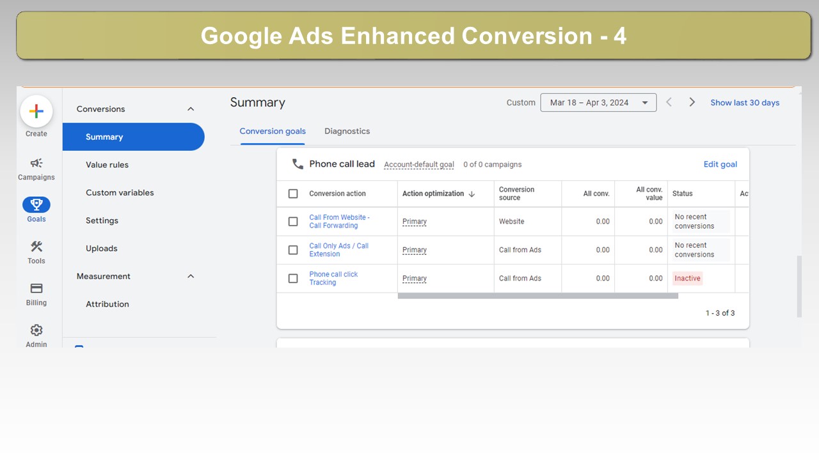Select the Goals trophy icon
This screenshot has width=819, height=460.
(36, 204)
